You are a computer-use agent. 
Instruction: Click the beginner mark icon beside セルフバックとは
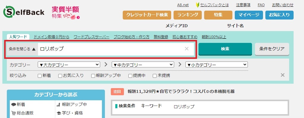coord(198,5)
